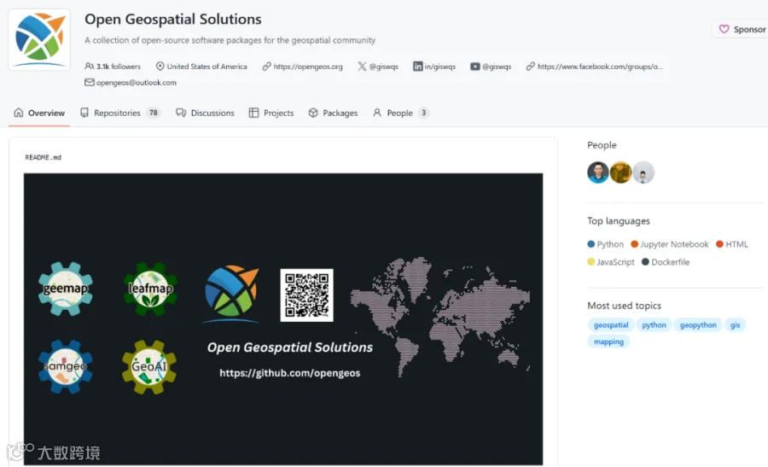Click the location pin icon

click(160, 66)
